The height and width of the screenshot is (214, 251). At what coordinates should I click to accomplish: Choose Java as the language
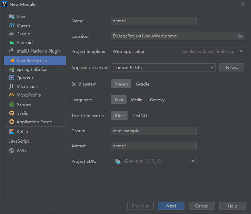pyautogui.click(x=119, y=100)
